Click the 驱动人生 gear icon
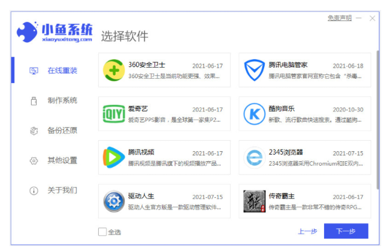The width and height of the screenshot is (389, 251). (114, 201)
